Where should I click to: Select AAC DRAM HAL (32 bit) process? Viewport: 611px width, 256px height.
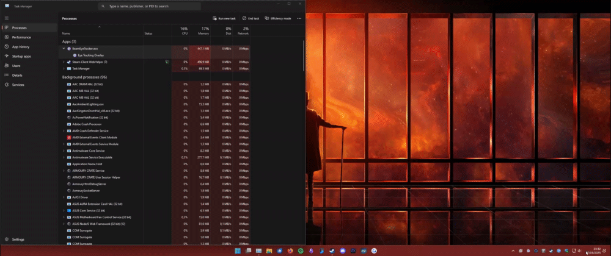point(155,84)
